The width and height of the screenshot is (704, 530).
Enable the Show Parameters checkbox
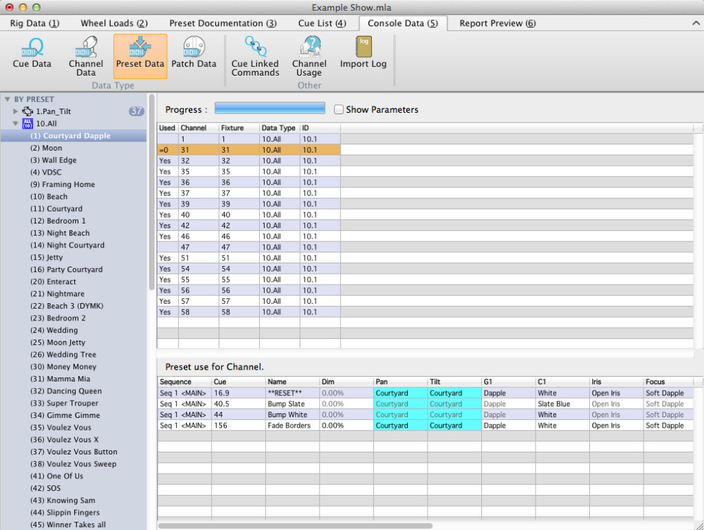coord(339,109)
